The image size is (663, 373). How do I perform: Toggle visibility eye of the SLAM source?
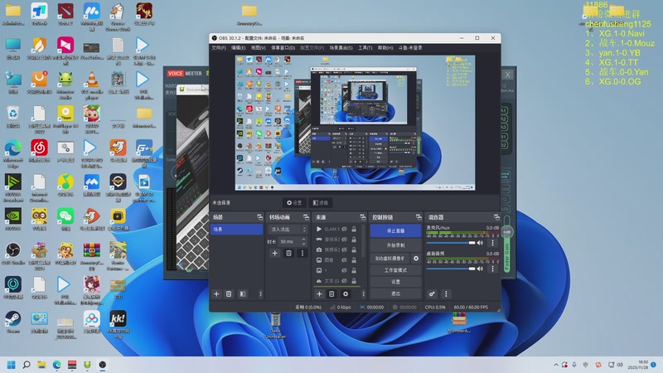click(x=344, y=230)
